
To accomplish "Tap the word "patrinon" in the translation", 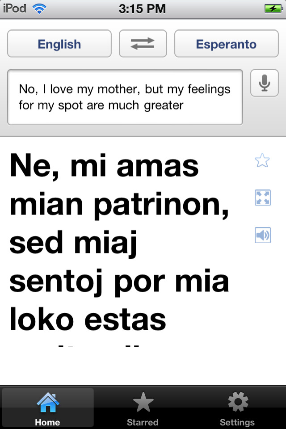I will (x=161, y=205).
